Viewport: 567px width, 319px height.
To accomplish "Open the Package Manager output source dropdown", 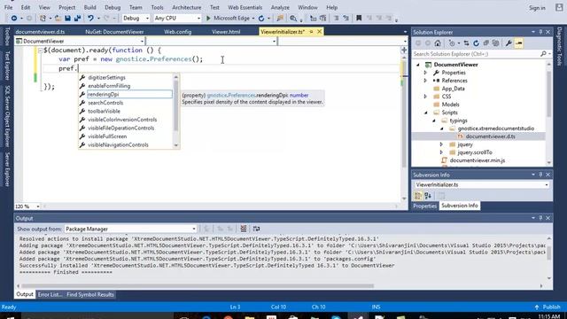I will pyautogui.click(x=130, y=229).
